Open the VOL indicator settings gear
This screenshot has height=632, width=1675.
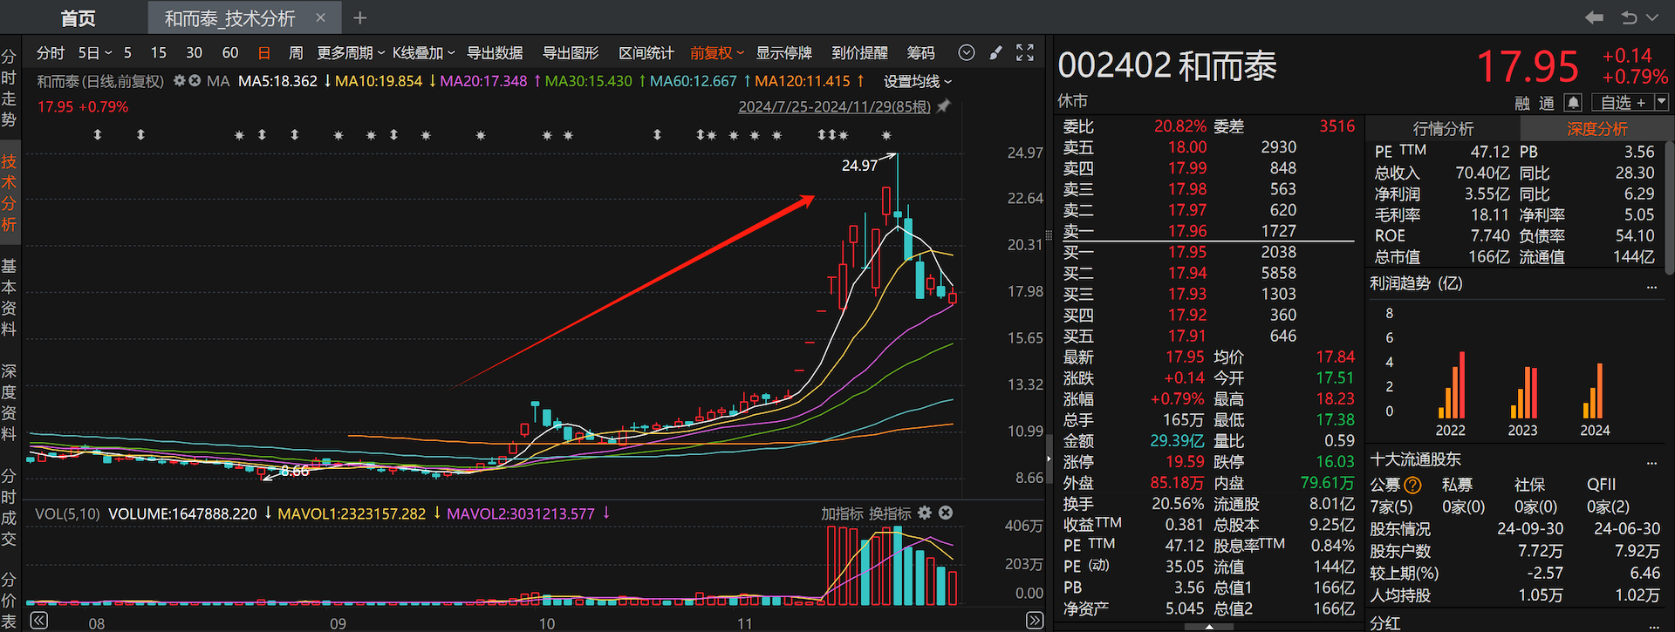pyautogui.click(x=925, y=513)
